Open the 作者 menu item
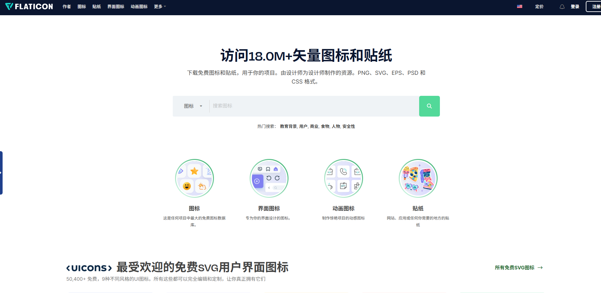601x293 pixels. (67, 6)
